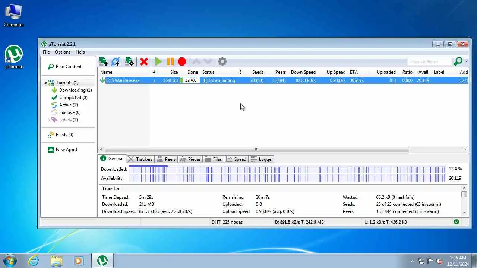Switch to the Trackers tab
The width and height of the screenshot is (477, 268).
pos(140,159)
